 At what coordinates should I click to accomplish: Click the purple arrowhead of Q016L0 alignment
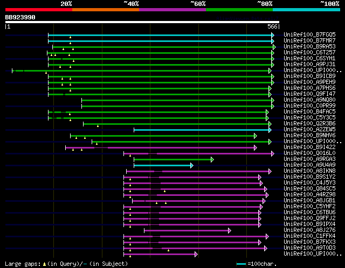273,154
